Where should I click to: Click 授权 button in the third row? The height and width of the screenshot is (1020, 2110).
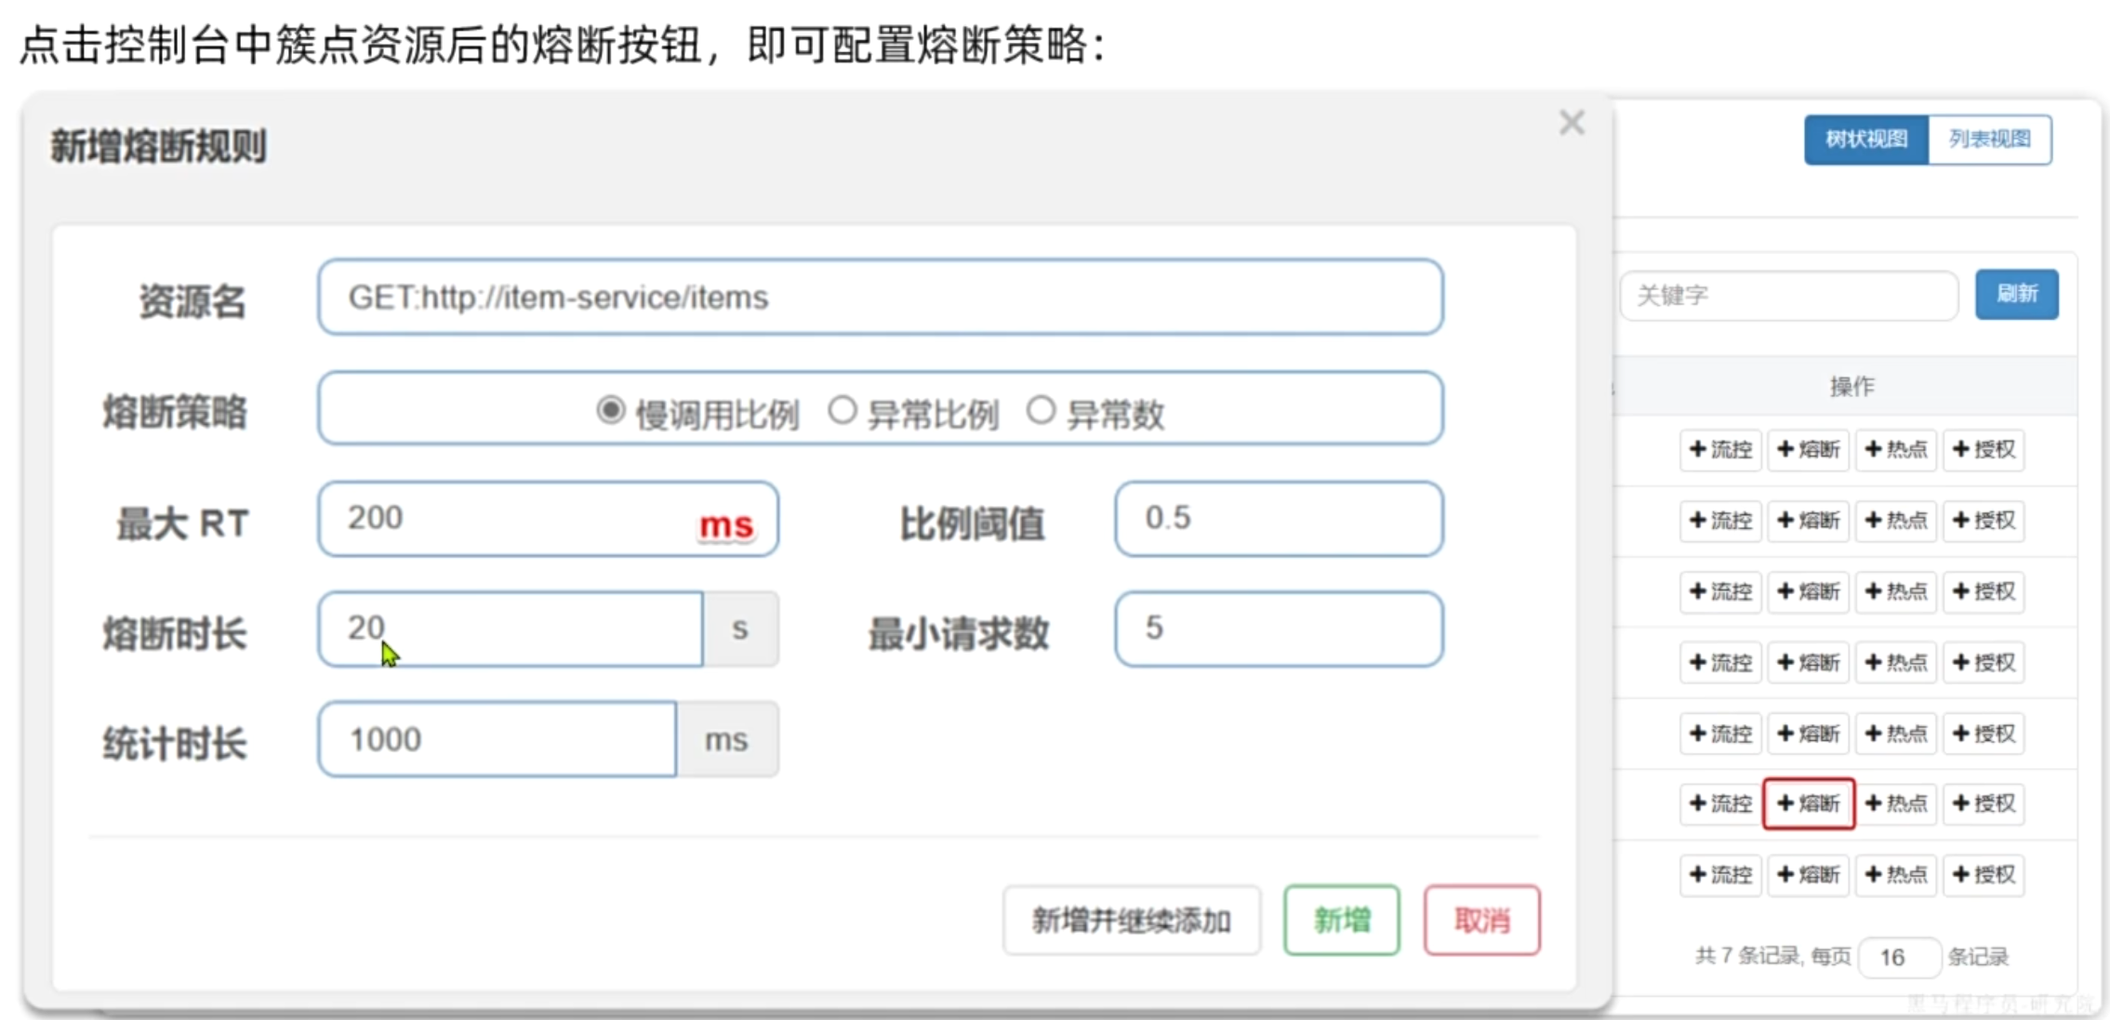1984,591
